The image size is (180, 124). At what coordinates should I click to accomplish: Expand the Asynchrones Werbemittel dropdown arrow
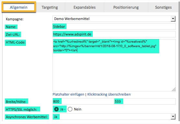173,117
